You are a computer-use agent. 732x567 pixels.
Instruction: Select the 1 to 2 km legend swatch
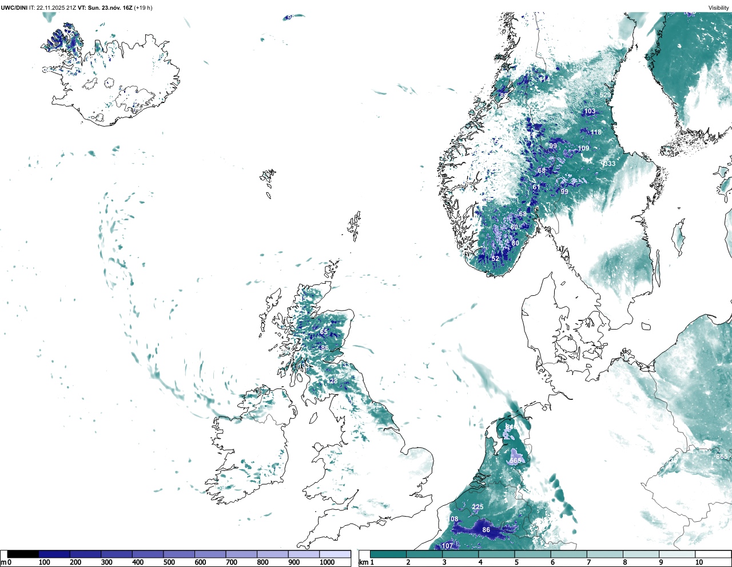coord(388,554)
